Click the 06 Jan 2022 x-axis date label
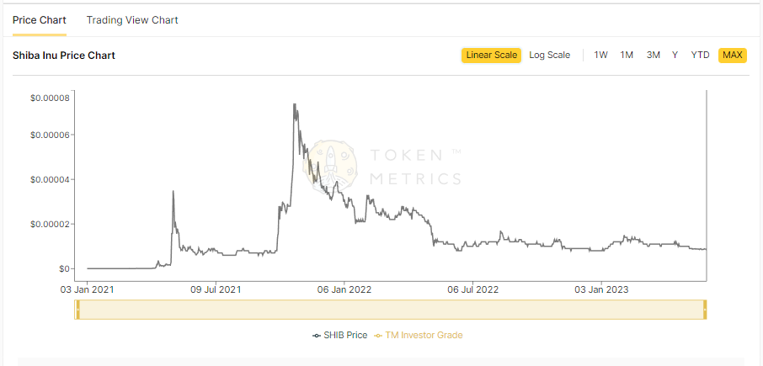This screenshot has height=366, width=763. click(x=344, y=289)
